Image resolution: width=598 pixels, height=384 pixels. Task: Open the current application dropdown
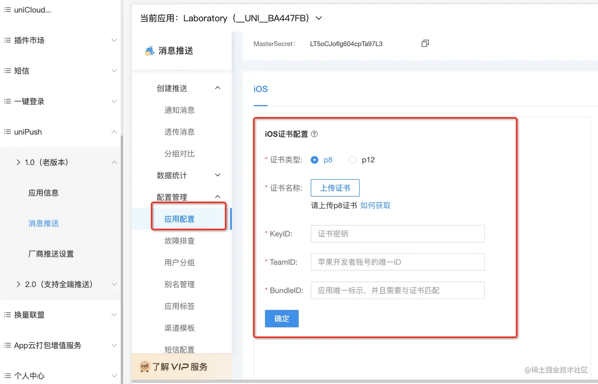tap(319, 18)
